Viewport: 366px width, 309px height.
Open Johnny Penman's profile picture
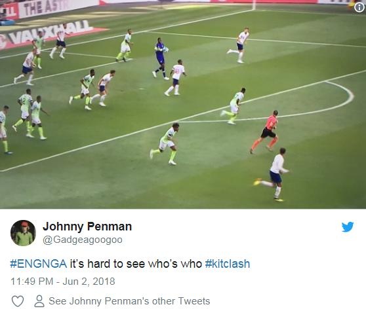[23, 233]
